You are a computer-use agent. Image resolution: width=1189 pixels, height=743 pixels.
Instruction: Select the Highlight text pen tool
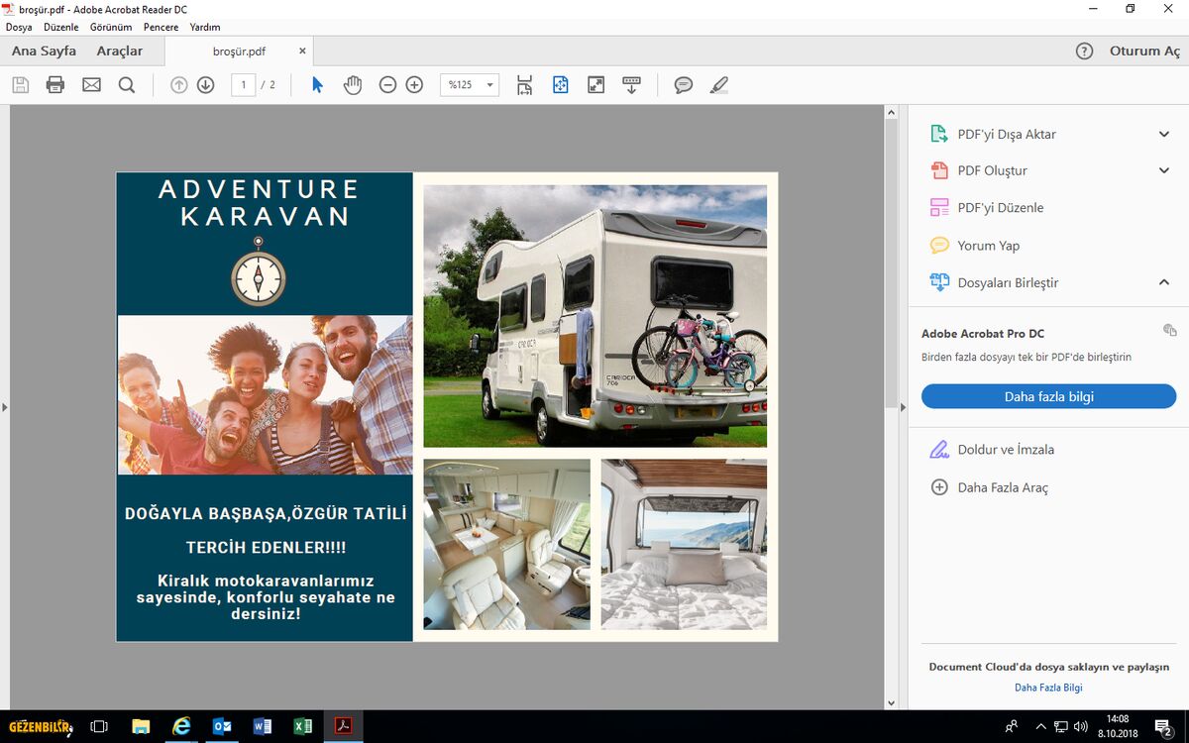pyautogui.click(x=719, y=85)
